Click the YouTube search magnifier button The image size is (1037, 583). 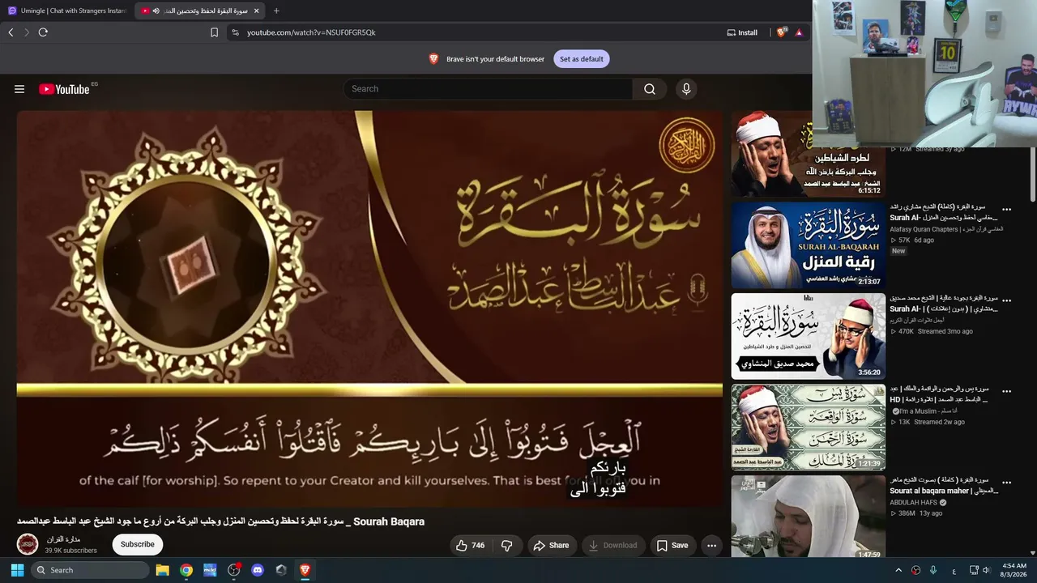click(650, 89)
